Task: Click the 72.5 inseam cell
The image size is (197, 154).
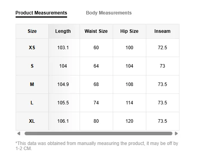Action: pyautogui.click(x=163, y=48)
